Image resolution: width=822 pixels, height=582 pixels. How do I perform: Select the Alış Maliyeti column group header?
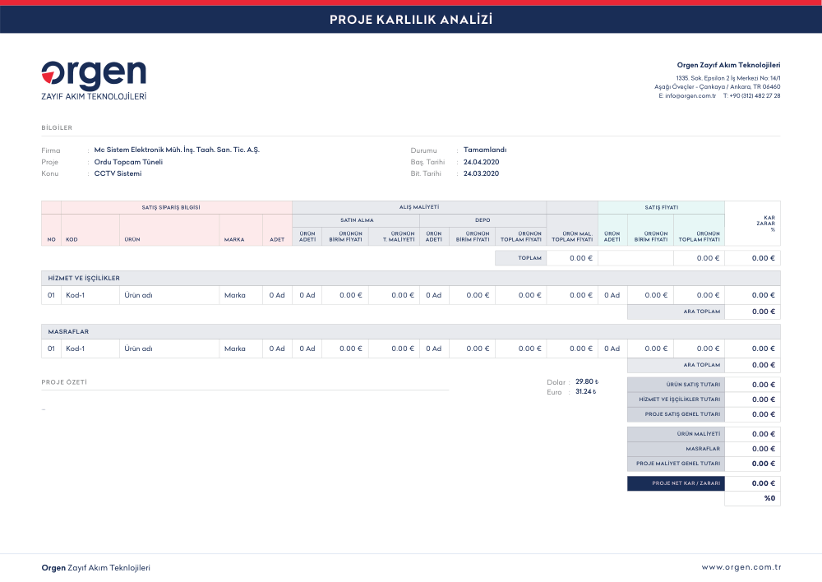pos(419,207)
